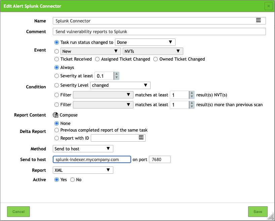This screenshot has width=275, height=221.
Task: Set Active to No
Action: (72, 179)
